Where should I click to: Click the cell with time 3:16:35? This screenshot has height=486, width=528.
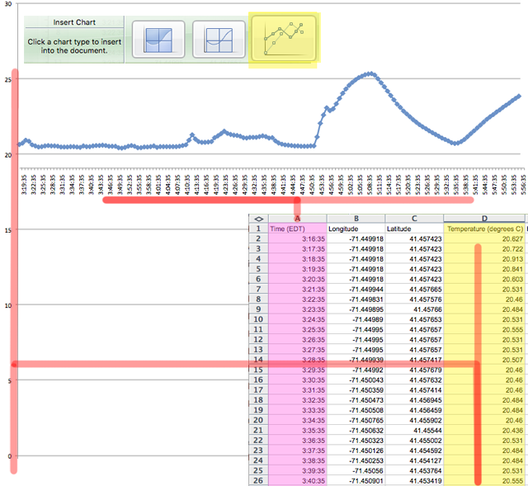297,238
